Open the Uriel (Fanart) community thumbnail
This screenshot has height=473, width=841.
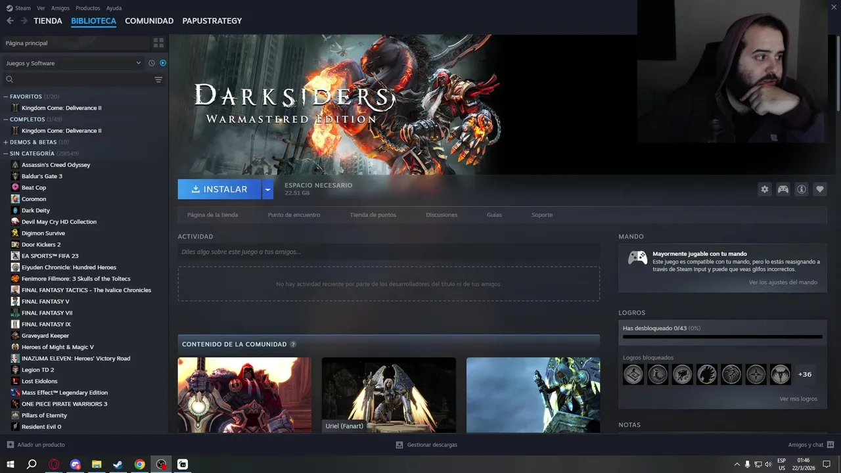(x=389, y=395)
